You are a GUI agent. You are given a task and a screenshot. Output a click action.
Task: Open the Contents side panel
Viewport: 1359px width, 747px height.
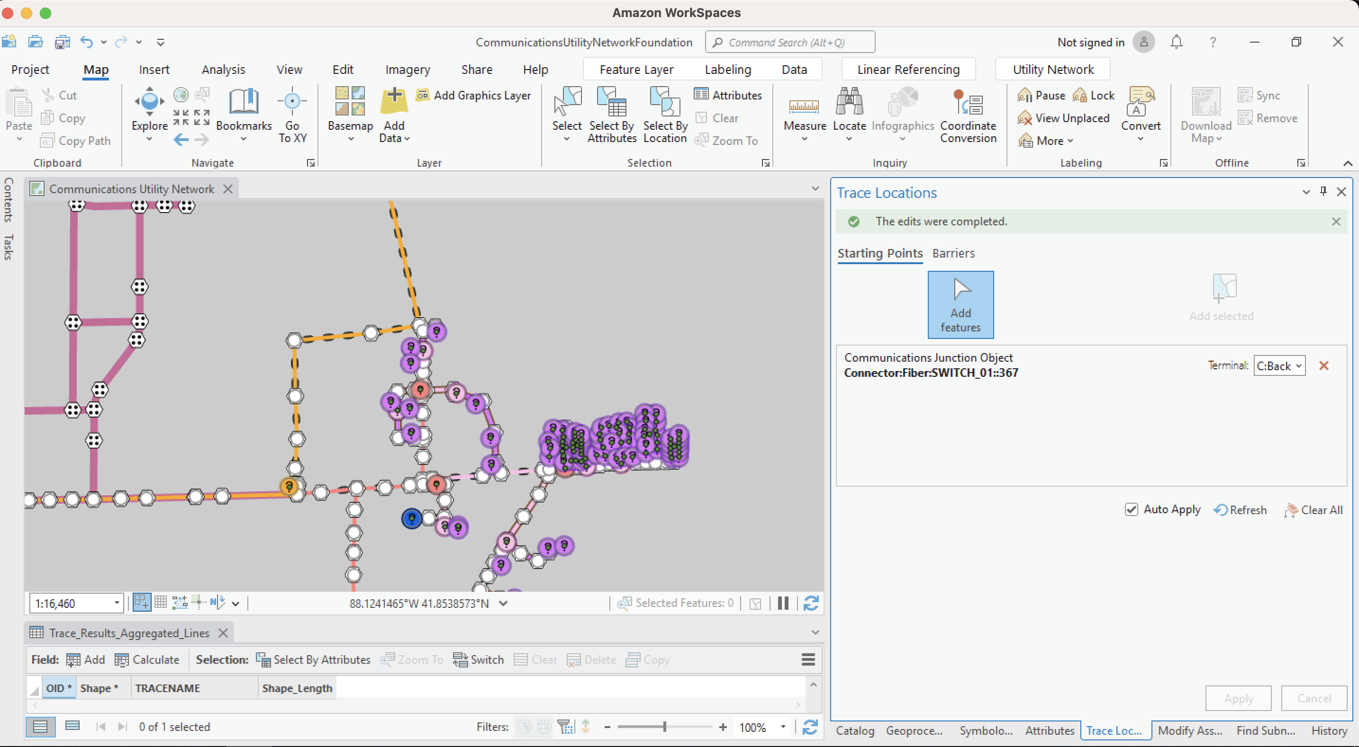point(9,200)
